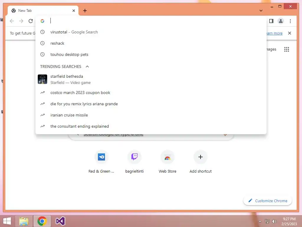
Task: Click Customize Chrome button
Action: point(268,201)
